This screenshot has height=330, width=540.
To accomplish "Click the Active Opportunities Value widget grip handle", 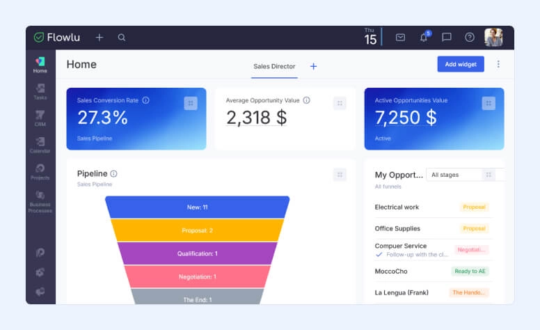I will pyautogui.click(x=489, y=103).
